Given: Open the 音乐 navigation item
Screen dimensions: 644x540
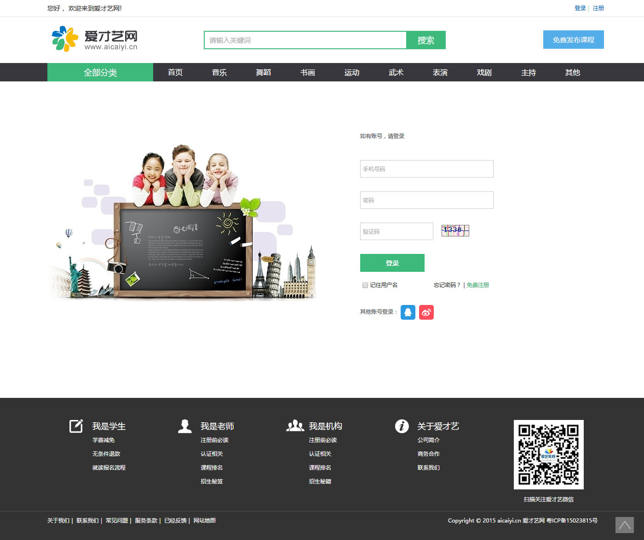Looking at the screenshot, I should pos(219,72).
